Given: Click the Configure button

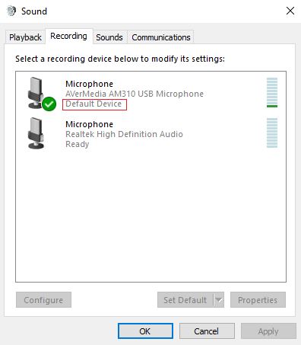Looking at the screenshot, I should (x=43, y=300).
